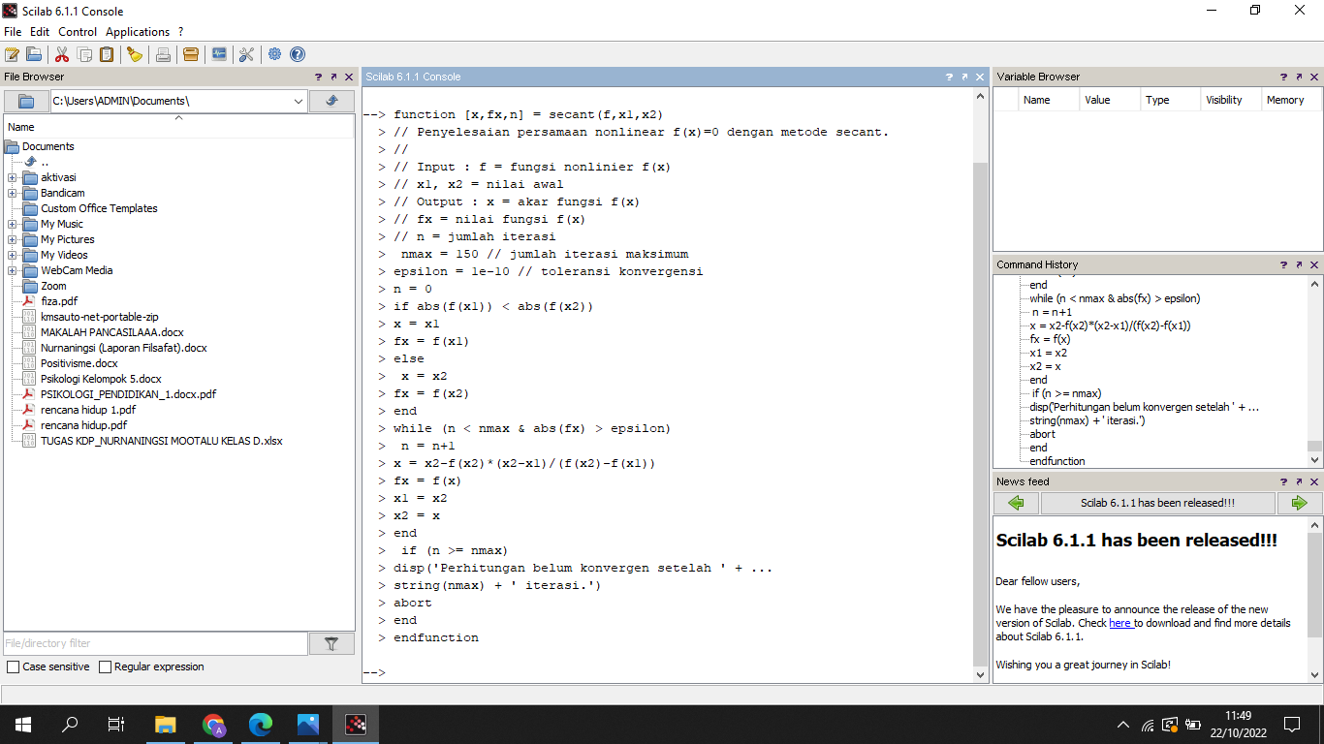Click the Open file toolbar icon
Image resolution: width=1324 pixels, height=744 pixels.
tap(34, 54)
